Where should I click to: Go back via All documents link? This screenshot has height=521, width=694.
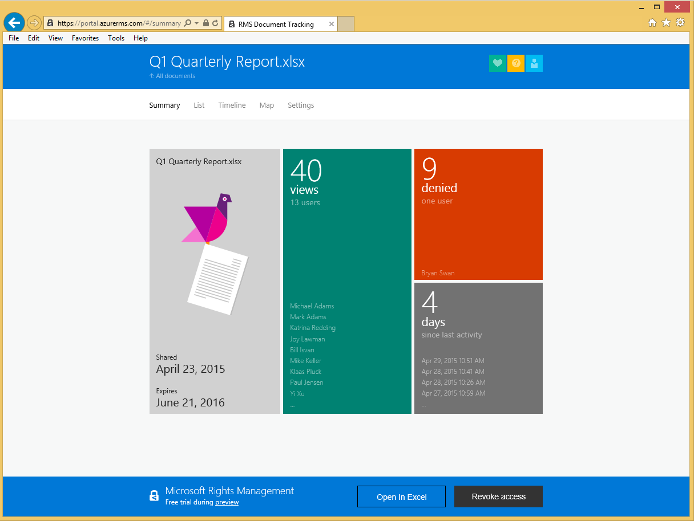point(172,76)
